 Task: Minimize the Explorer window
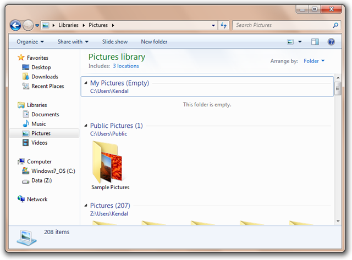[x=302, y=9]
